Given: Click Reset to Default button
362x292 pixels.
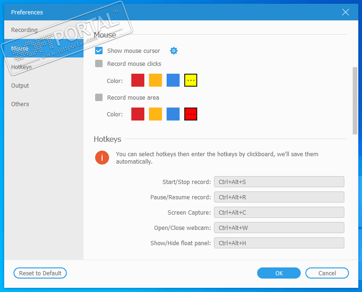Looking at the screenshot, I should tap(40, 273).
